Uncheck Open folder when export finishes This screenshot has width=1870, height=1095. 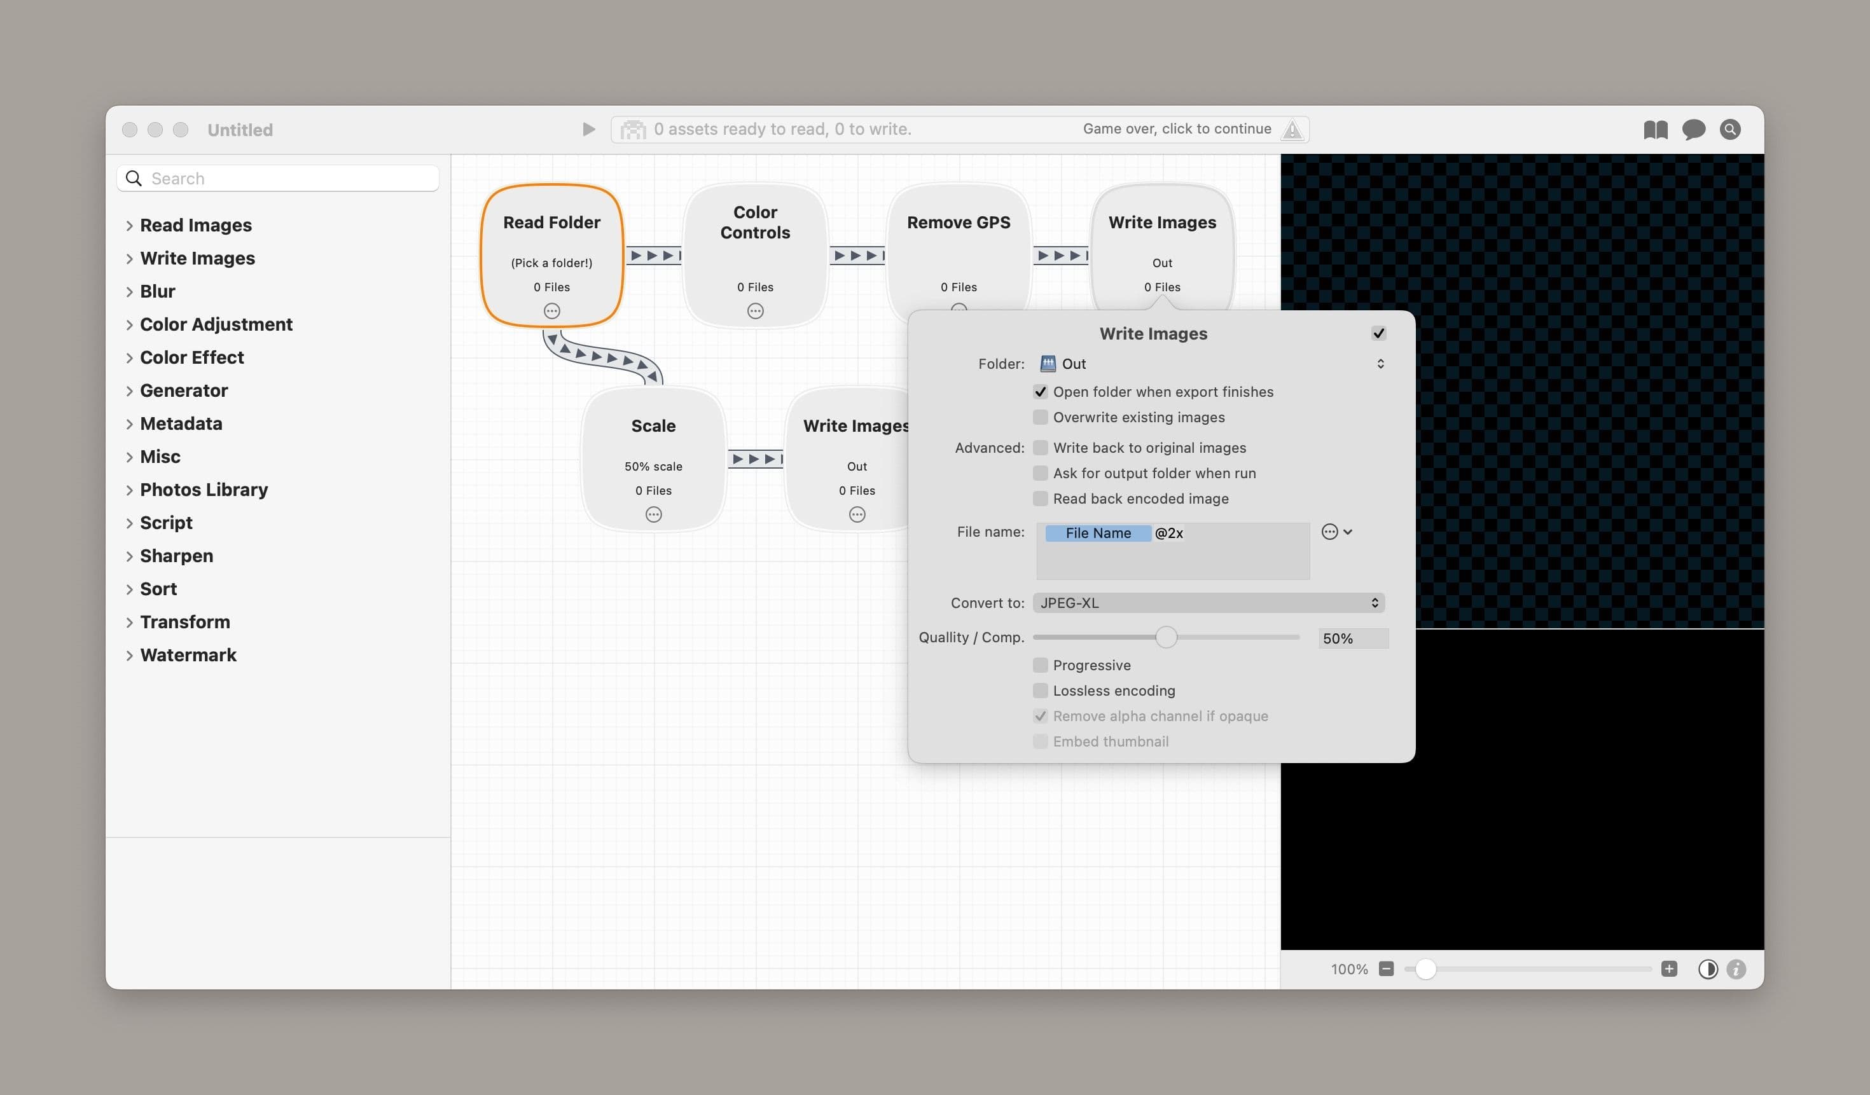[1041, 392]
